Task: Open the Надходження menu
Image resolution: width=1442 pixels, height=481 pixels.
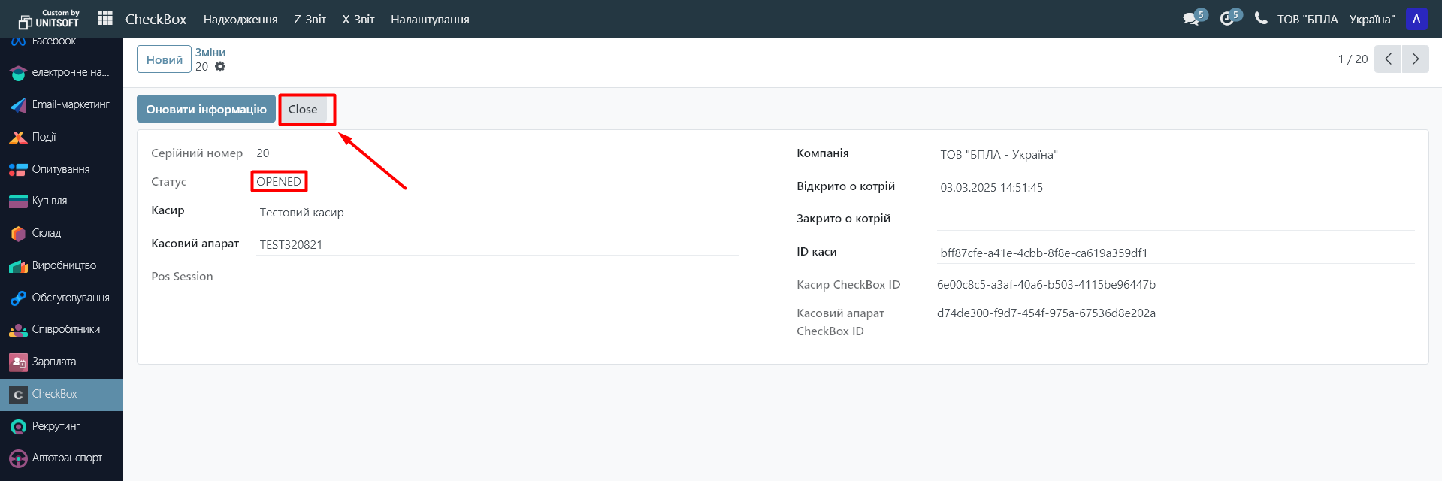Action: tap(240, 19)
